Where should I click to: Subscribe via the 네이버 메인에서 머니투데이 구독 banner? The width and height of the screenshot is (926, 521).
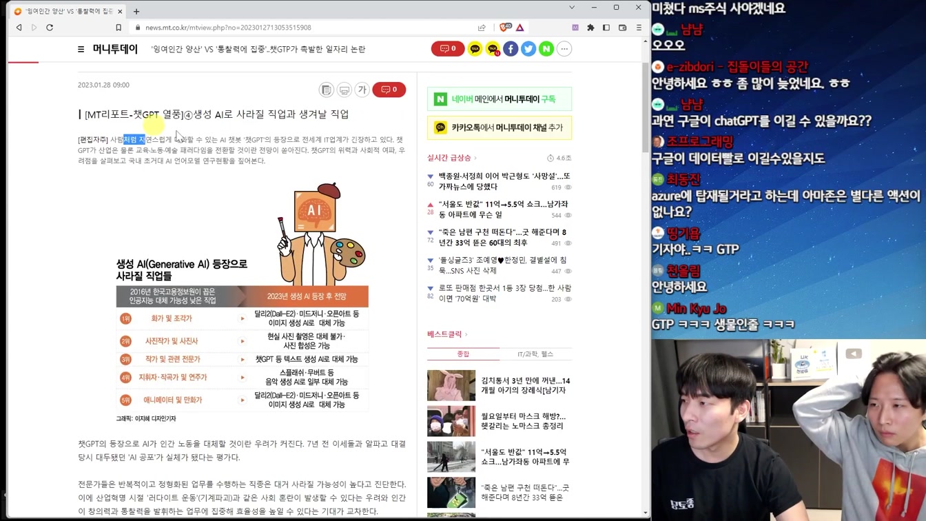[500, 99]
